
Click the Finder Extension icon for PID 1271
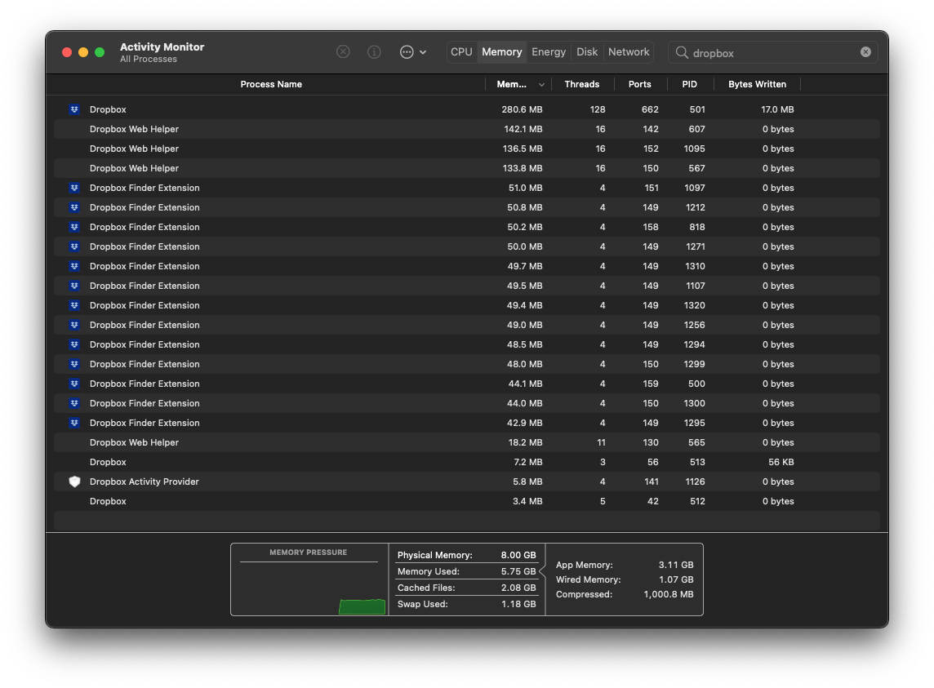point(74,246)
